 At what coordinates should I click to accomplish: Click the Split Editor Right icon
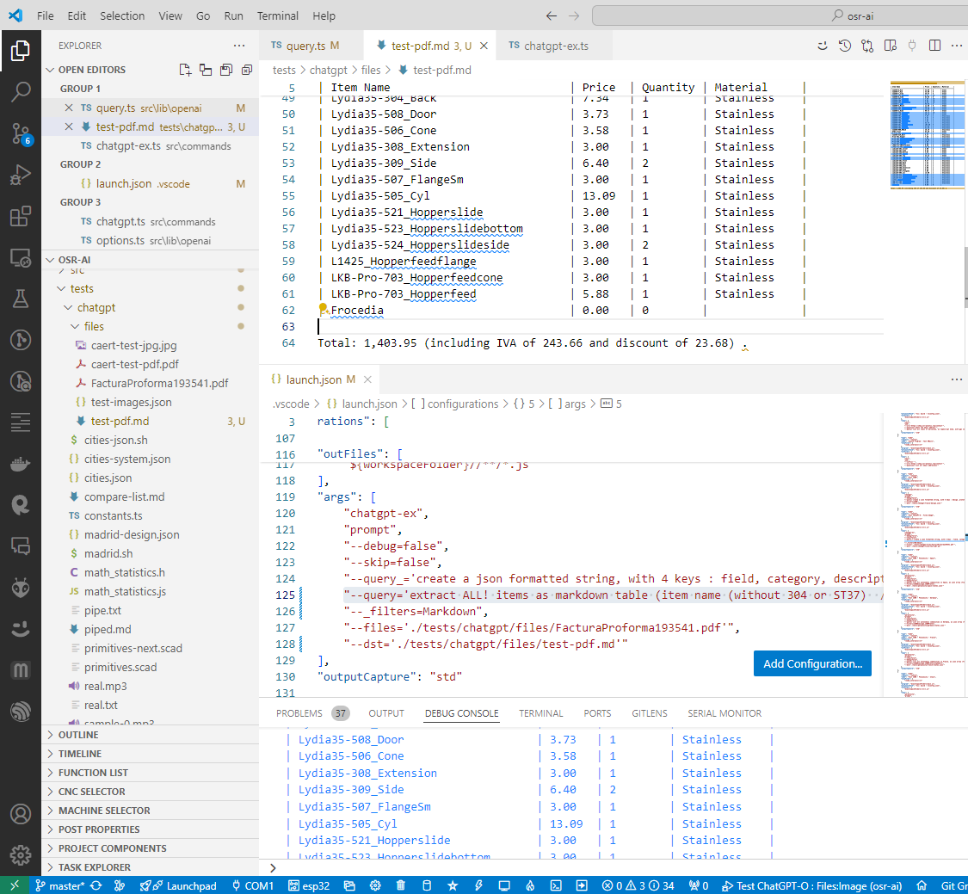[x=934, y=46]
